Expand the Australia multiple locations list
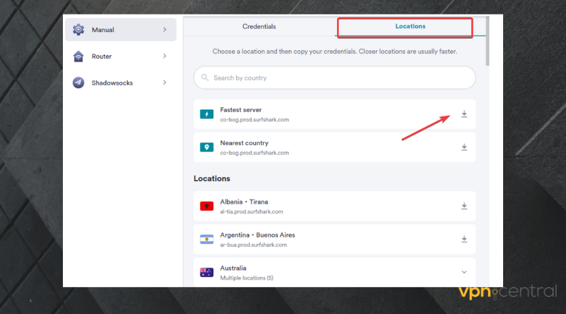 (464, 273)
